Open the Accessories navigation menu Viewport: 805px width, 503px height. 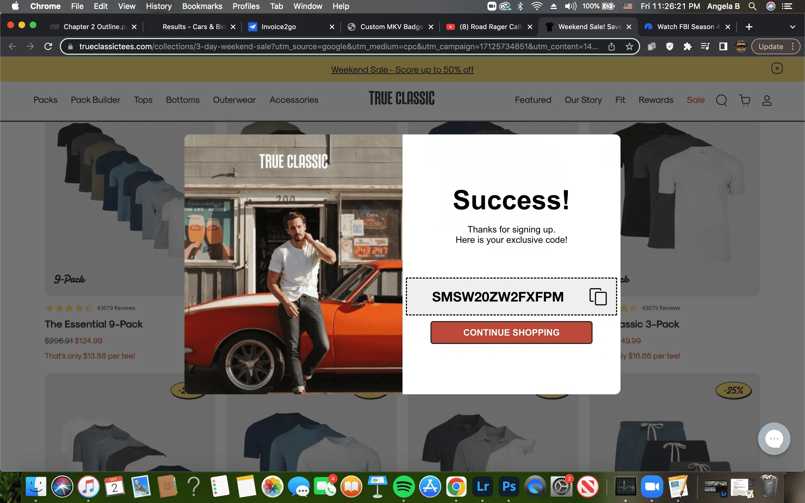tap(294, 100)
